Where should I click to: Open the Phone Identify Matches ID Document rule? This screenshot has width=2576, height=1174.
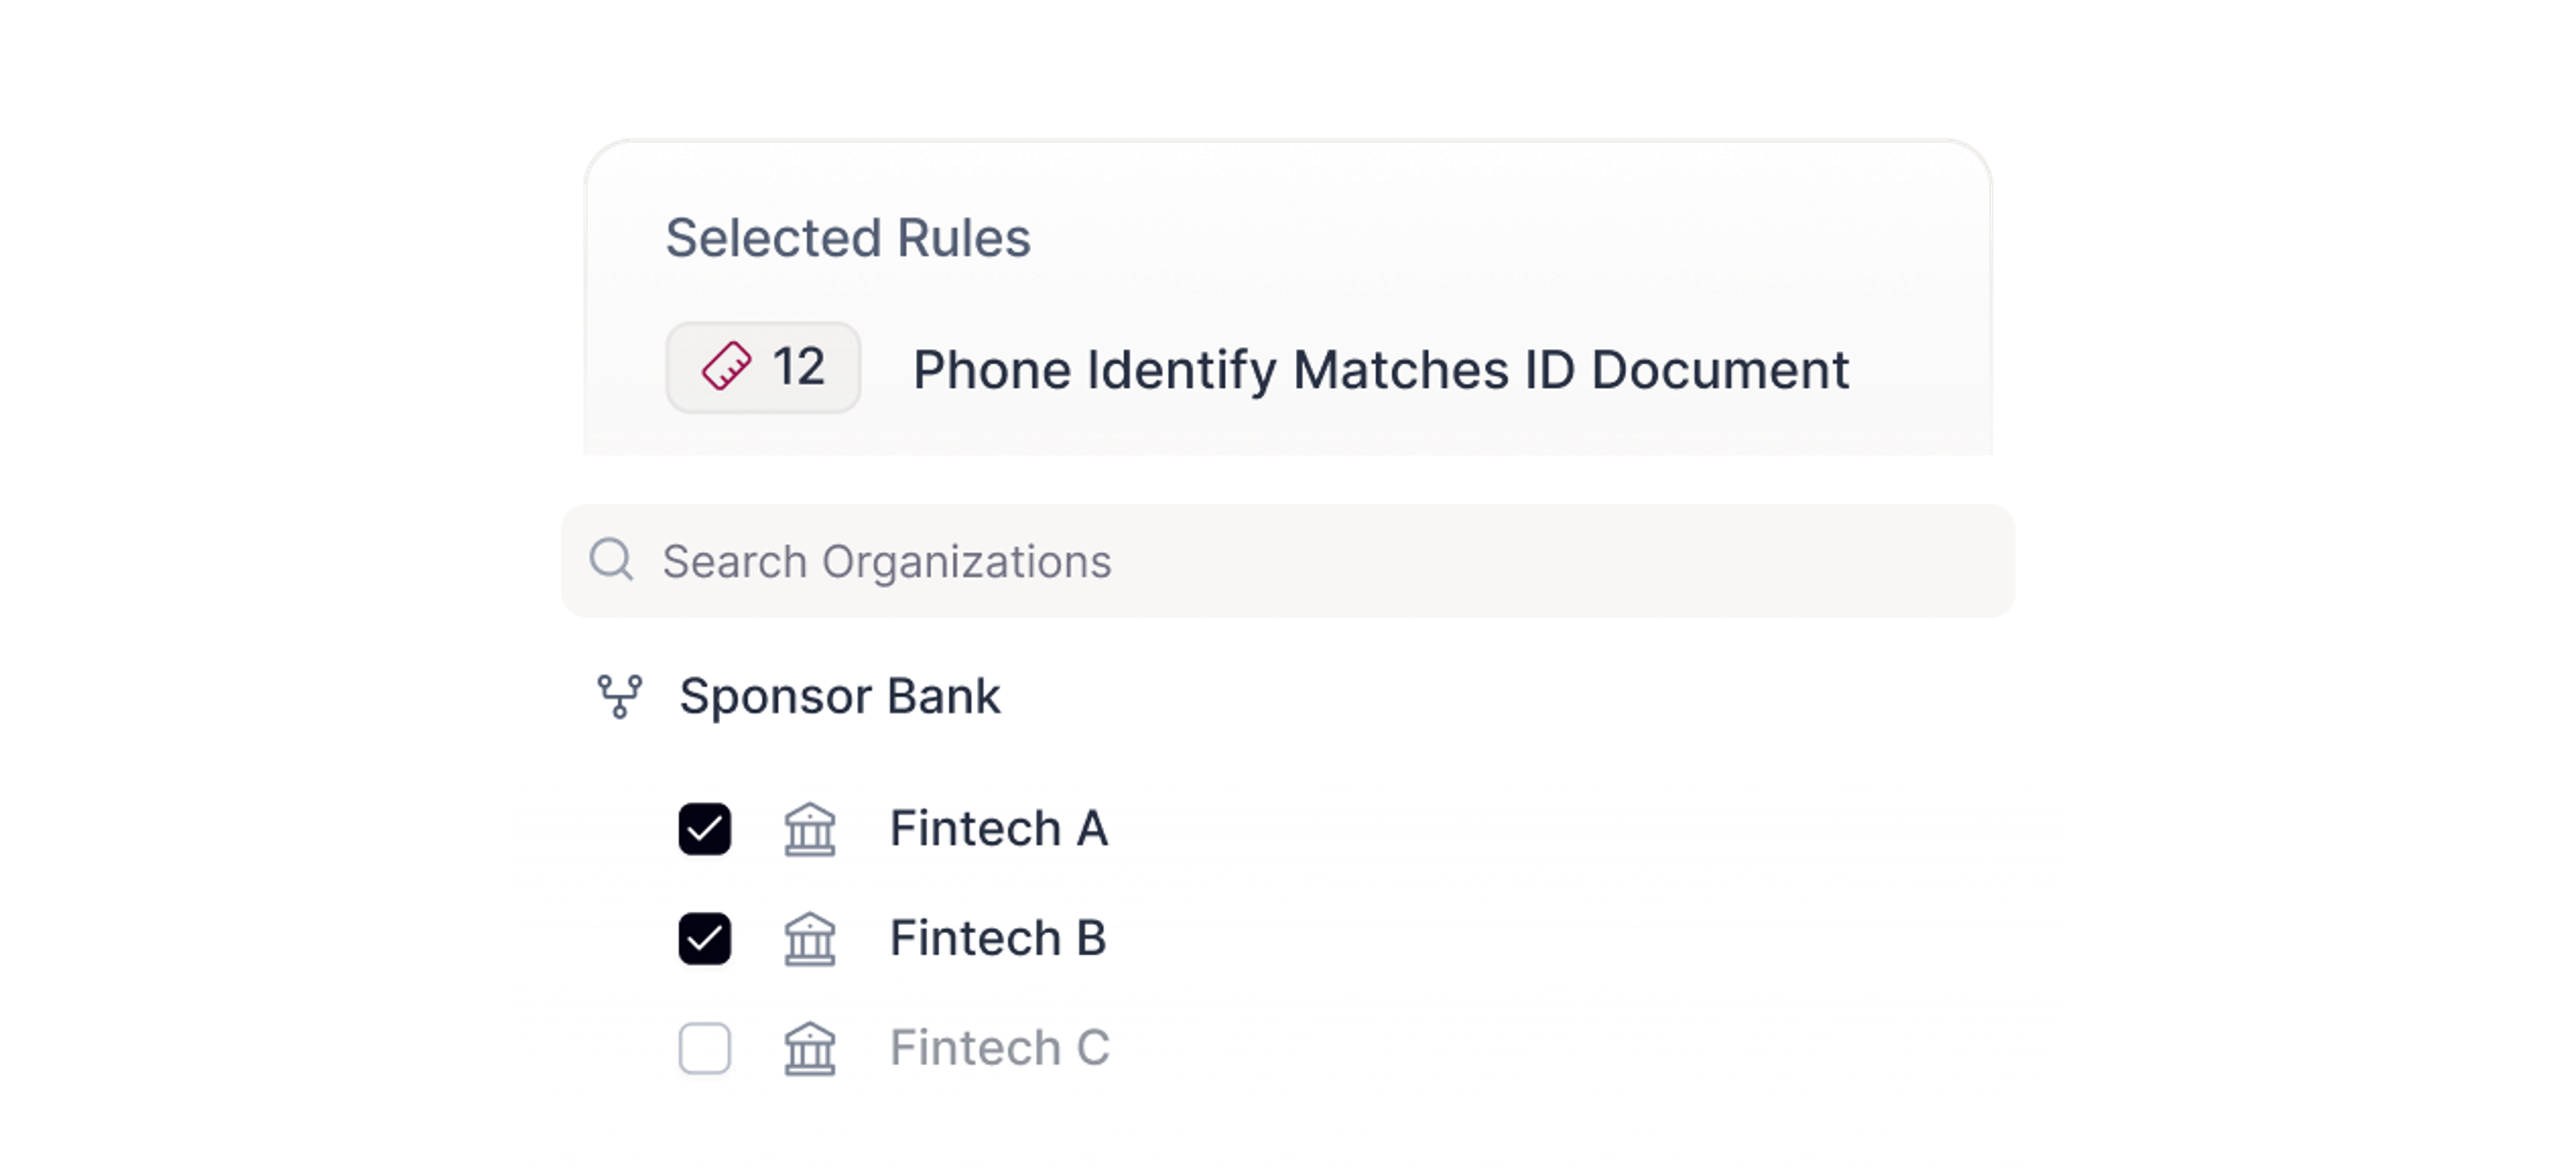1380,370
